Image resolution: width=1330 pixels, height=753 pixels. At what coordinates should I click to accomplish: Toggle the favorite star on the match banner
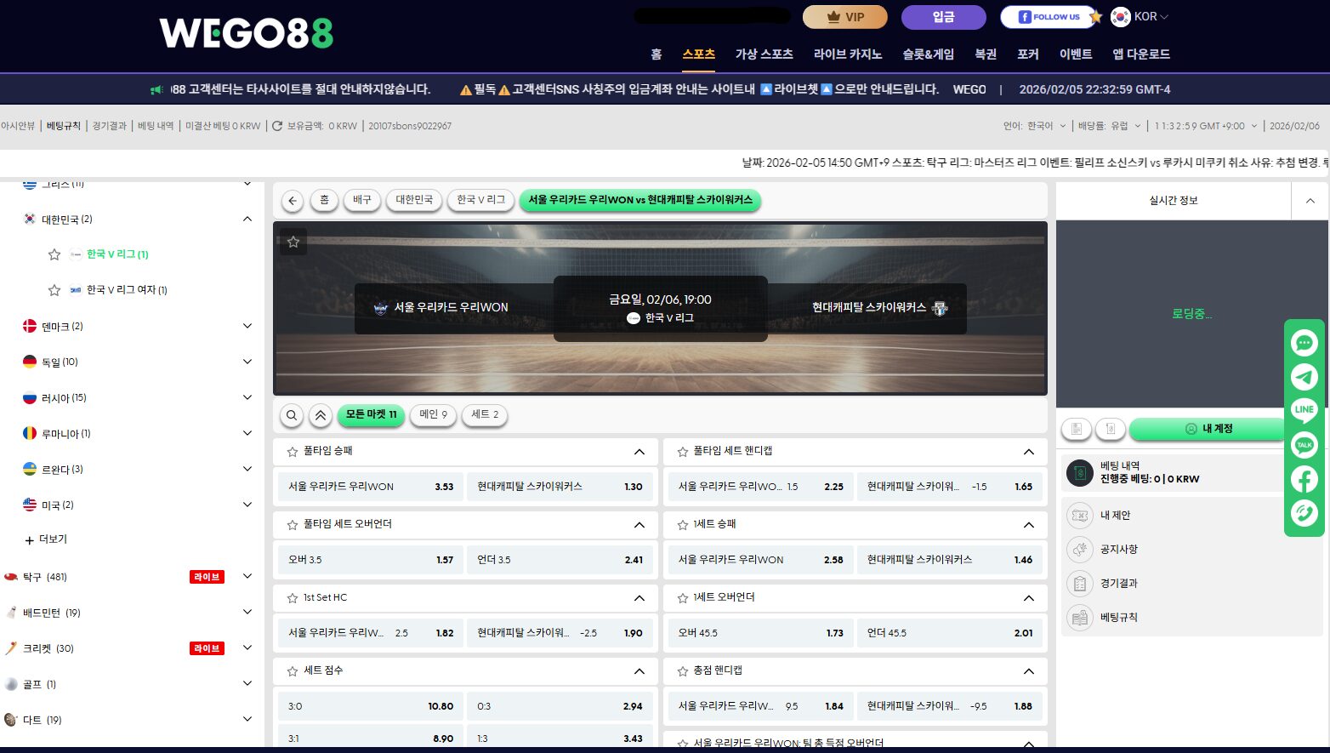tap(293, 242)
